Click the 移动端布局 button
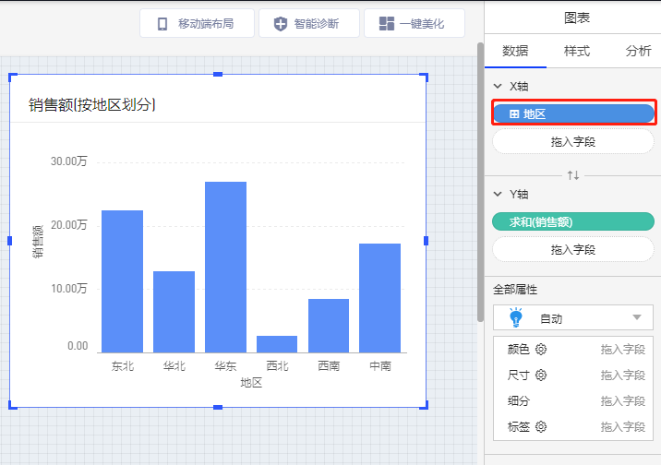 (197, 24)
